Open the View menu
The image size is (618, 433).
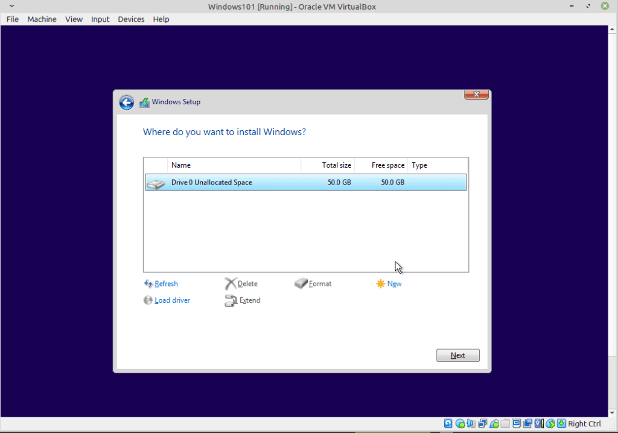[x=74, y=19]
